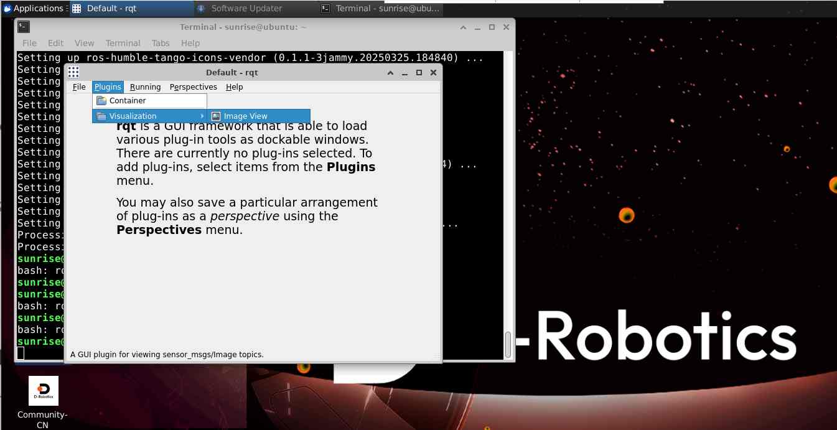Screen dimensions: 837x430
Task: Click the bold 'Perspectives' word in the rqt text
Action: tap(159, 230)
